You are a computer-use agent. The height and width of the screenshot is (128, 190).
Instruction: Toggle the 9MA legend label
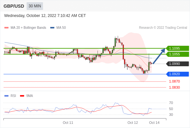pos(30,96)
